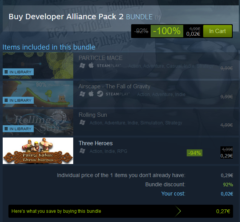Image resolution: width=240 pixels, height=222 pixels.
Task: Click the bundle help question mark
Action: (x=158, y=17)
